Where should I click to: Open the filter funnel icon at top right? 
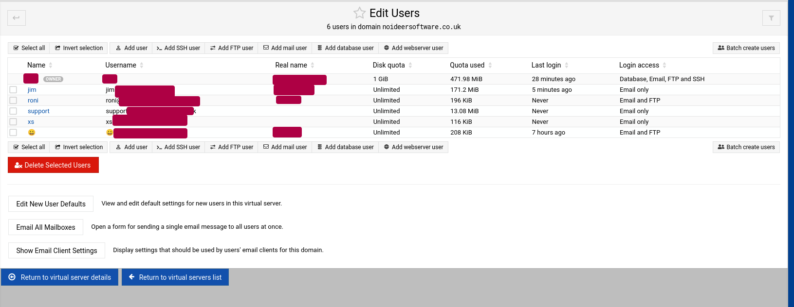pos(771,18)
